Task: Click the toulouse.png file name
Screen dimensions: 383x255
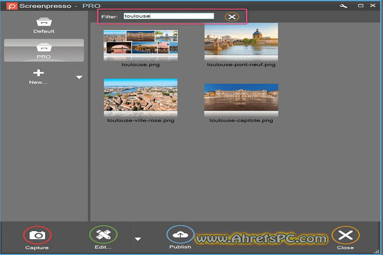Action: [x=140, y=65]
